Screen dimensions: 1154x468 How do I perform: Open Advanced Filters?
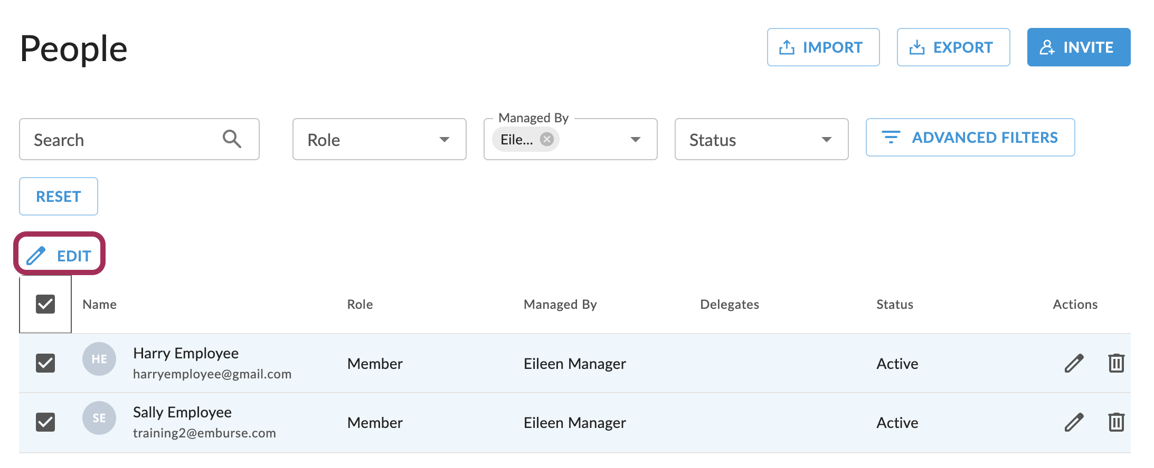[x=970, y=138]
